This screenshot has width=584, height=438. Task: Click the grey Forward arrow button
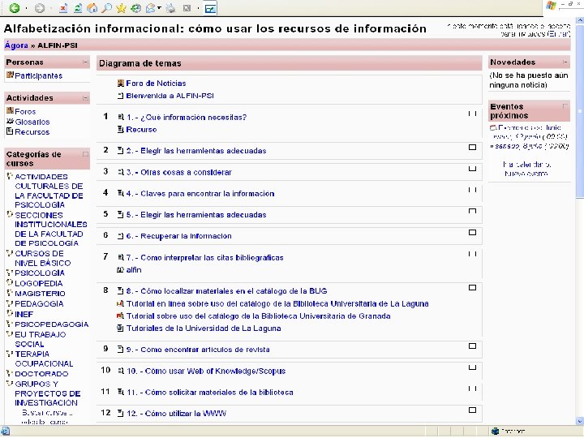(40, 8)
